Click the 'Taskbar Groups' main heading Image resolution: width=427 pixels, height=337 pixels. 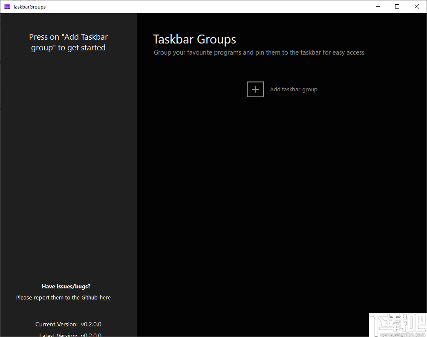(195, 39)
